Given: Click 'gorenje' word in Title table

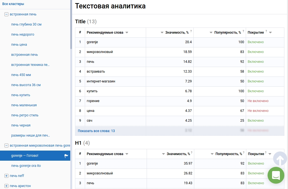Looking at the screenshot, I should click(92, 42).
